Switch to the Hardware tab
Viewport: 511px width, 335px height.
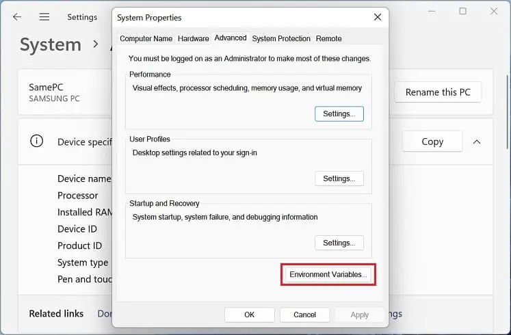pyautogui.click(x=194, y=38)
